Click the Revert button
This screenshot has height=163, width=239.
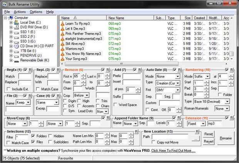(x=209, y=141)
